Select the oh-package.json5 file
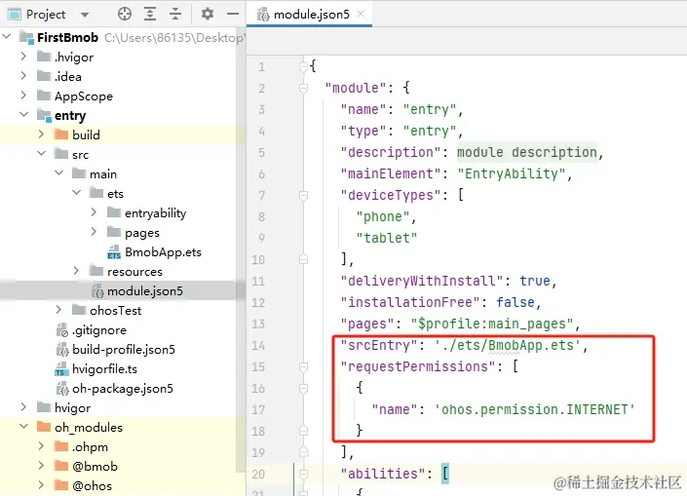687x496 pixels. pyautogui.click(x=123, y=388)
